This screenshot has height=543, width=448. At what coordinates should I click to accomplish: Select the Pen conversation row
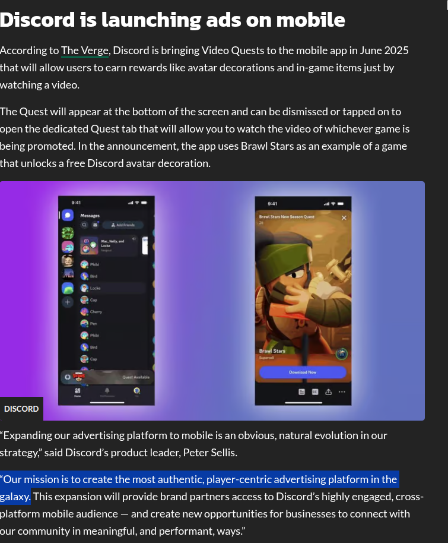click(112, 323)
